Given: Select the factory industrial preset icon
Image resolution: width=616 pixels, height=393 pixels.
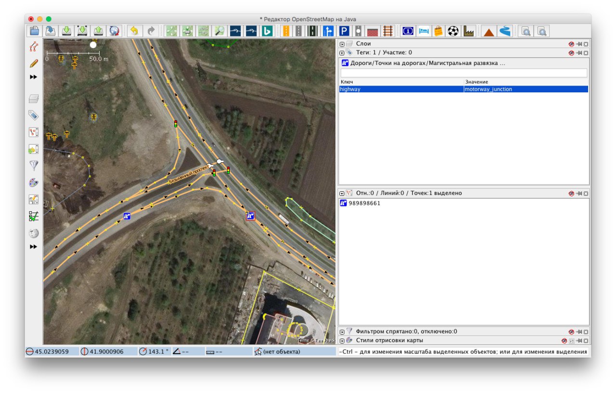Looking at the screenshot, I should (468, 31).
